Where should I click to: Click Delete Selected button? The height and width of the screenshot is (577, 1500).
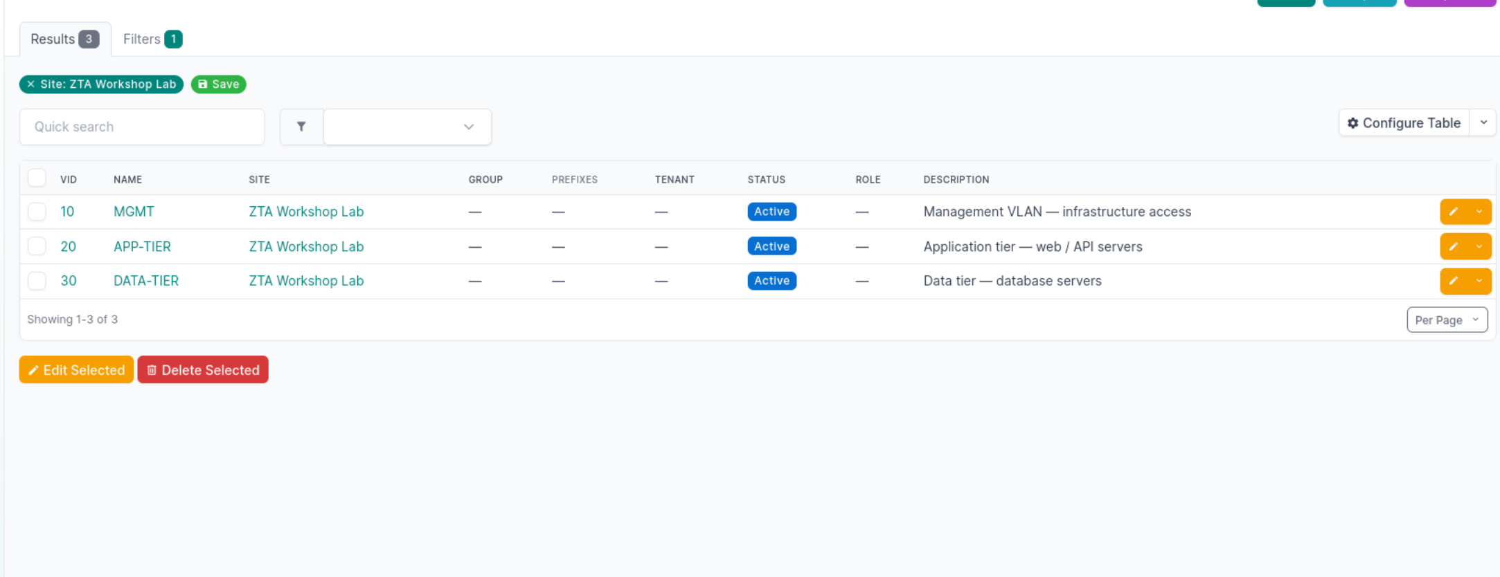[x=203, y=370]
